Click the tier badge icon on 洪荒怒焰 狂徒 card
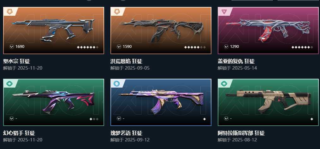 pos(117,11)
